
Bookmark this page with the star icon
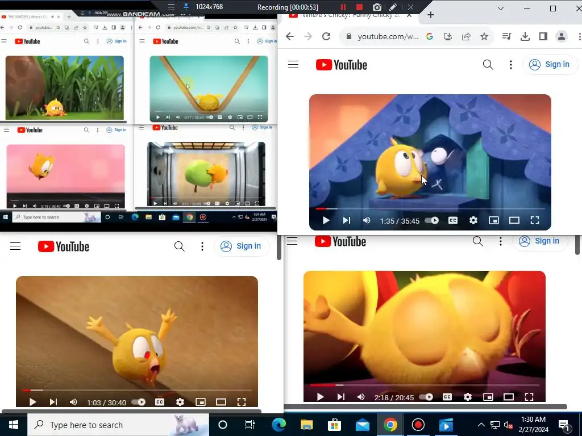[484, 36]
